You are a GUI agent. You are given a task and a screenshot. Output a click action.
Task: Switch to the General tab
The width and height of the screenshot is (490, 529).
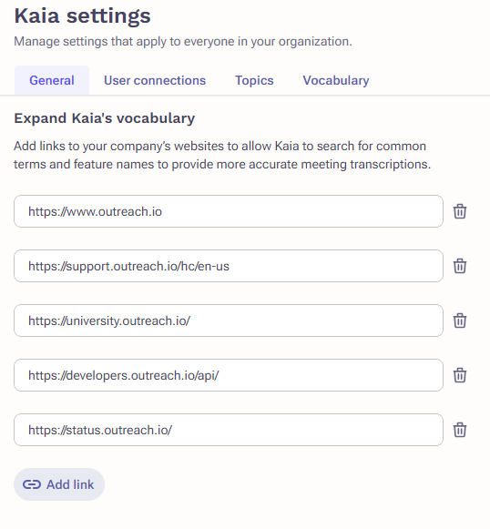pyautogui.click(x=52, y=81)
